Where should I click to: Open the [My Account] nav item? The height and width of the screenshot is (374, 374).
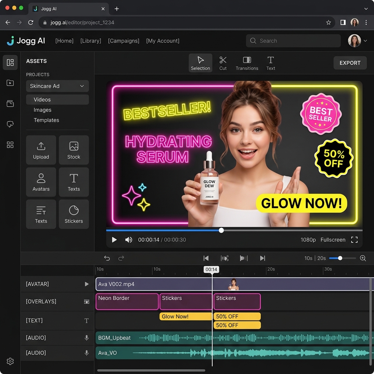click(163, 41)
